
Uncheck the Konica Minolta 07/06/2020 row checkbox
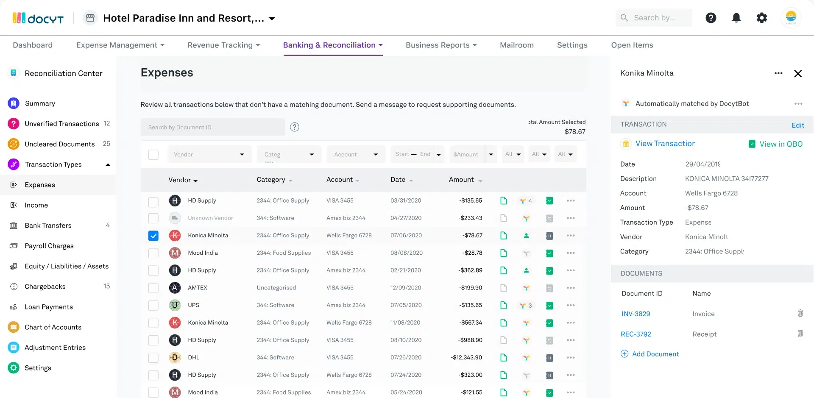[x=153, y=236]
